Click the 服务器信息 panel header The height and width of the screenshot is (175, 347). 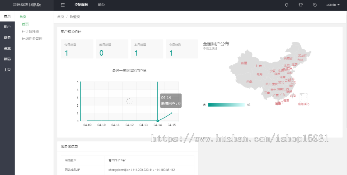pyautogui.click(x=128, y=147)
